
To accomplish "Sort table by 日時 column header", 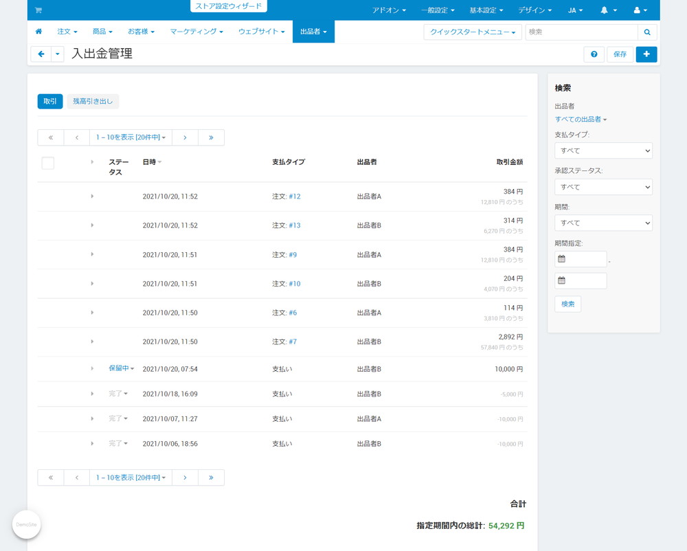I will 152,161.
